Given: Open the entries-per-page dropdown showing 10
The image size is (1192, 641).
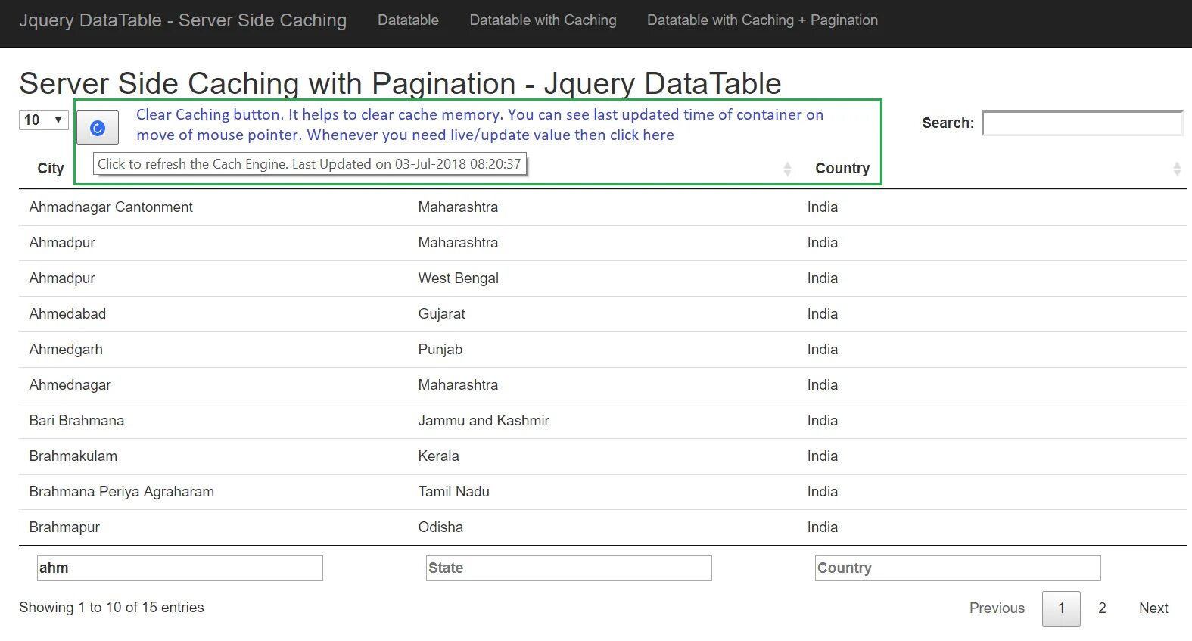Looking at the screenshot, I should tap(44, 120).
